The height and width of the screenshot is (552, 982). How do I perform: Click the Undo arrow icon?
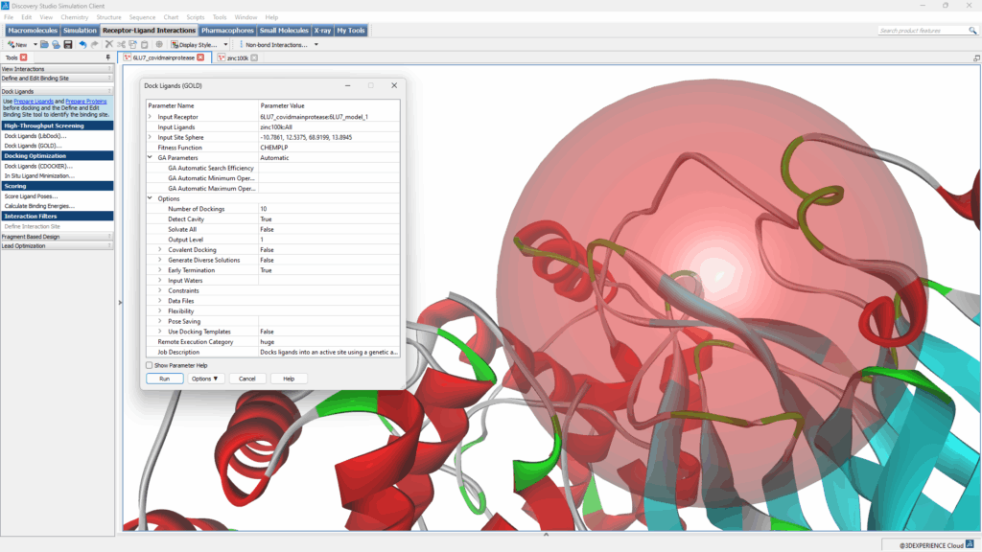82,44
